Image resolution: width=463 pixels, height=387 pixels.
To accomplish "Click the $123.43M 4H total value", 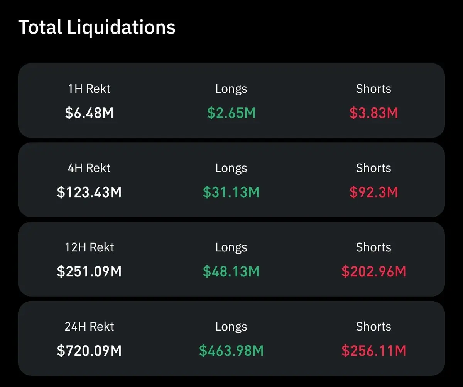I will (89, 192).
